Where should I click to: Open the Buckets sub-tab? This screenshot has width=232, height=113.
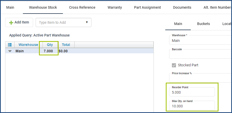tap(203, 24)
